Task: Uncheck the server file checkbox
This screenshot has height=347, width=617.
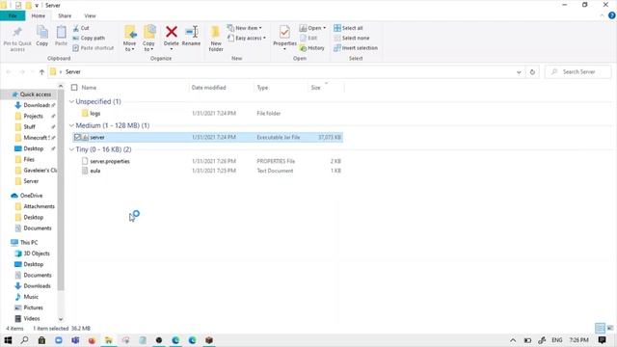Action: 77,137
